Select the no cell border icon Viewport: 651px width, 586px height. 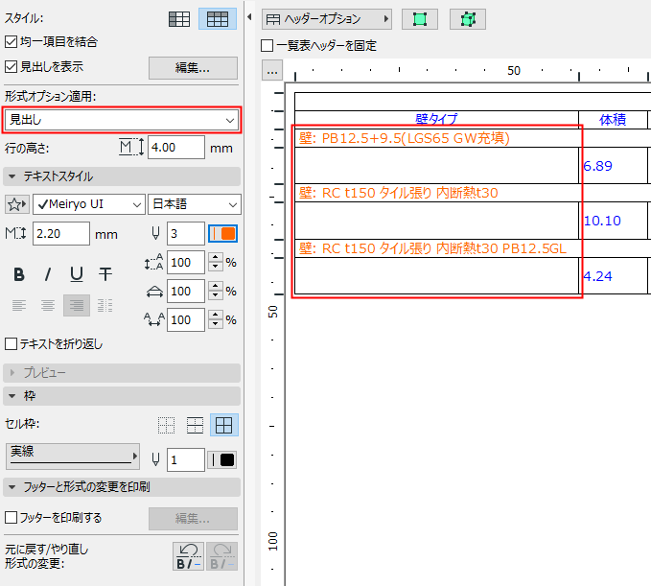coord(166,425)
